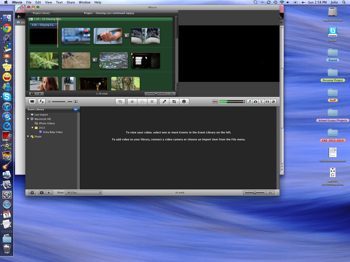The width and height of the screenshot is (350, 262).
Task: Open the Show All Clips dropdown
Action: pyautogui.click(x=84, y=193)
